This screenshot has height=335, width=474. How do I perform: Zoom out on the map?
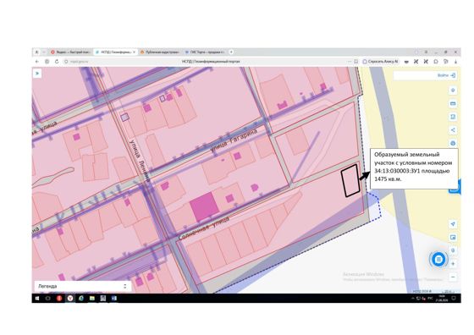click(x=453, y=277)
